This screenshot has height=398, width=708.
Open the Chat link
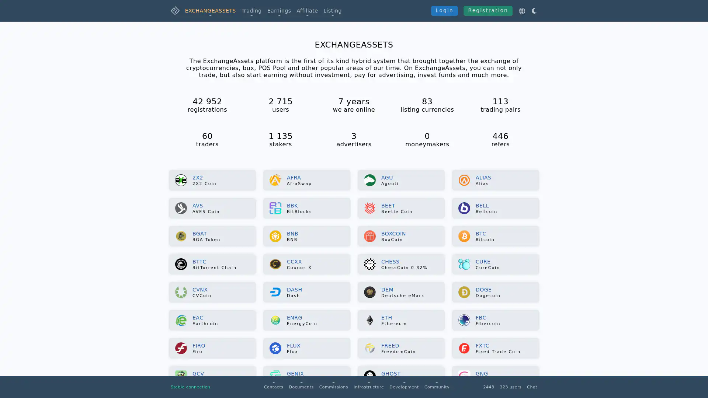(532, 387)
